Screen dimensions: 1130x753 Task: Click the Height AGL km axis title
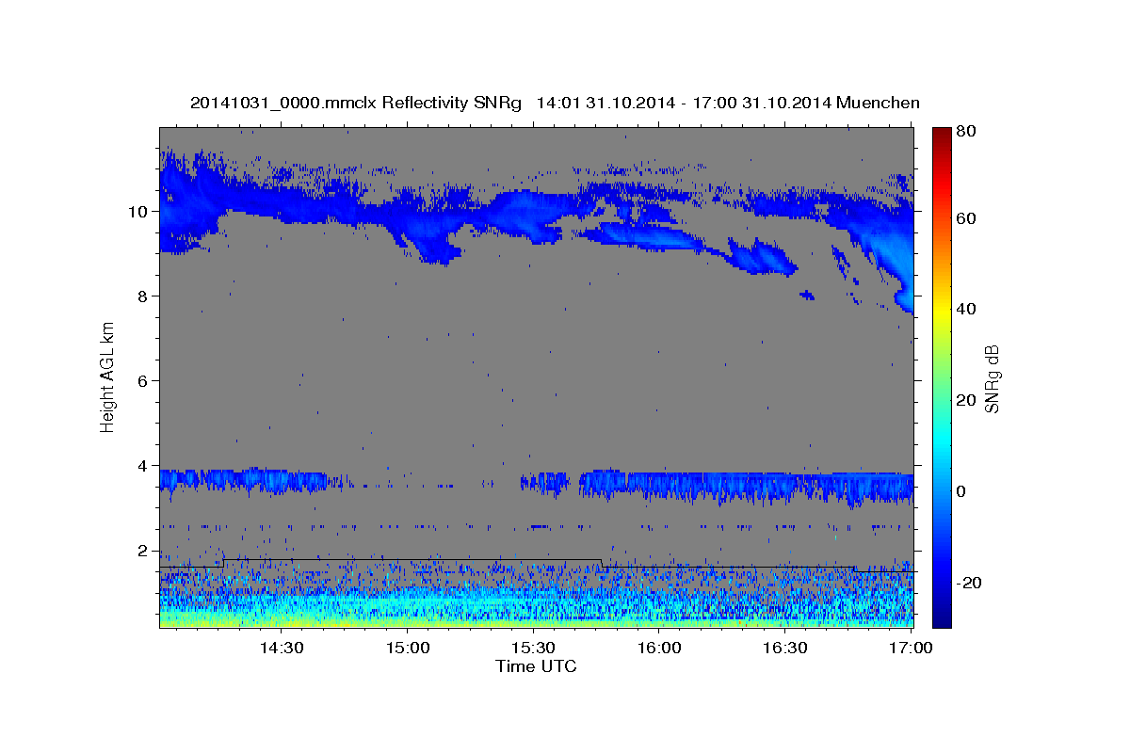(108, 376)
